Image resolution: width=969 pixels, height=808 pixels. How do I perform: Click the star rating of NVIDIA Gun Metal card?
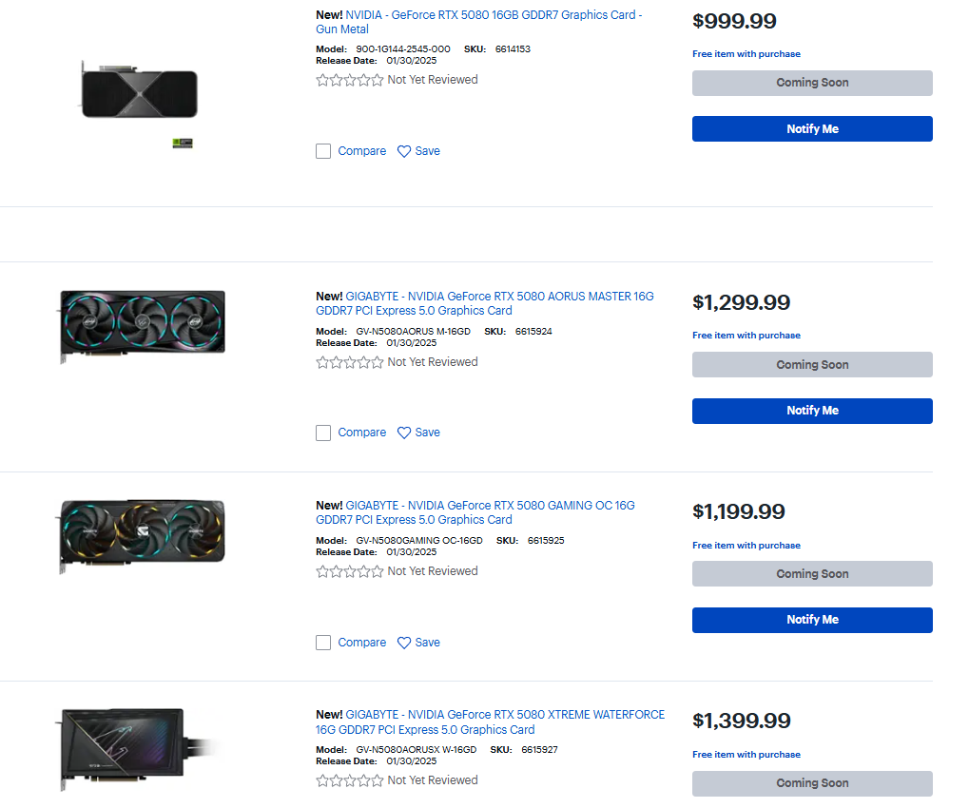(350, 80)
